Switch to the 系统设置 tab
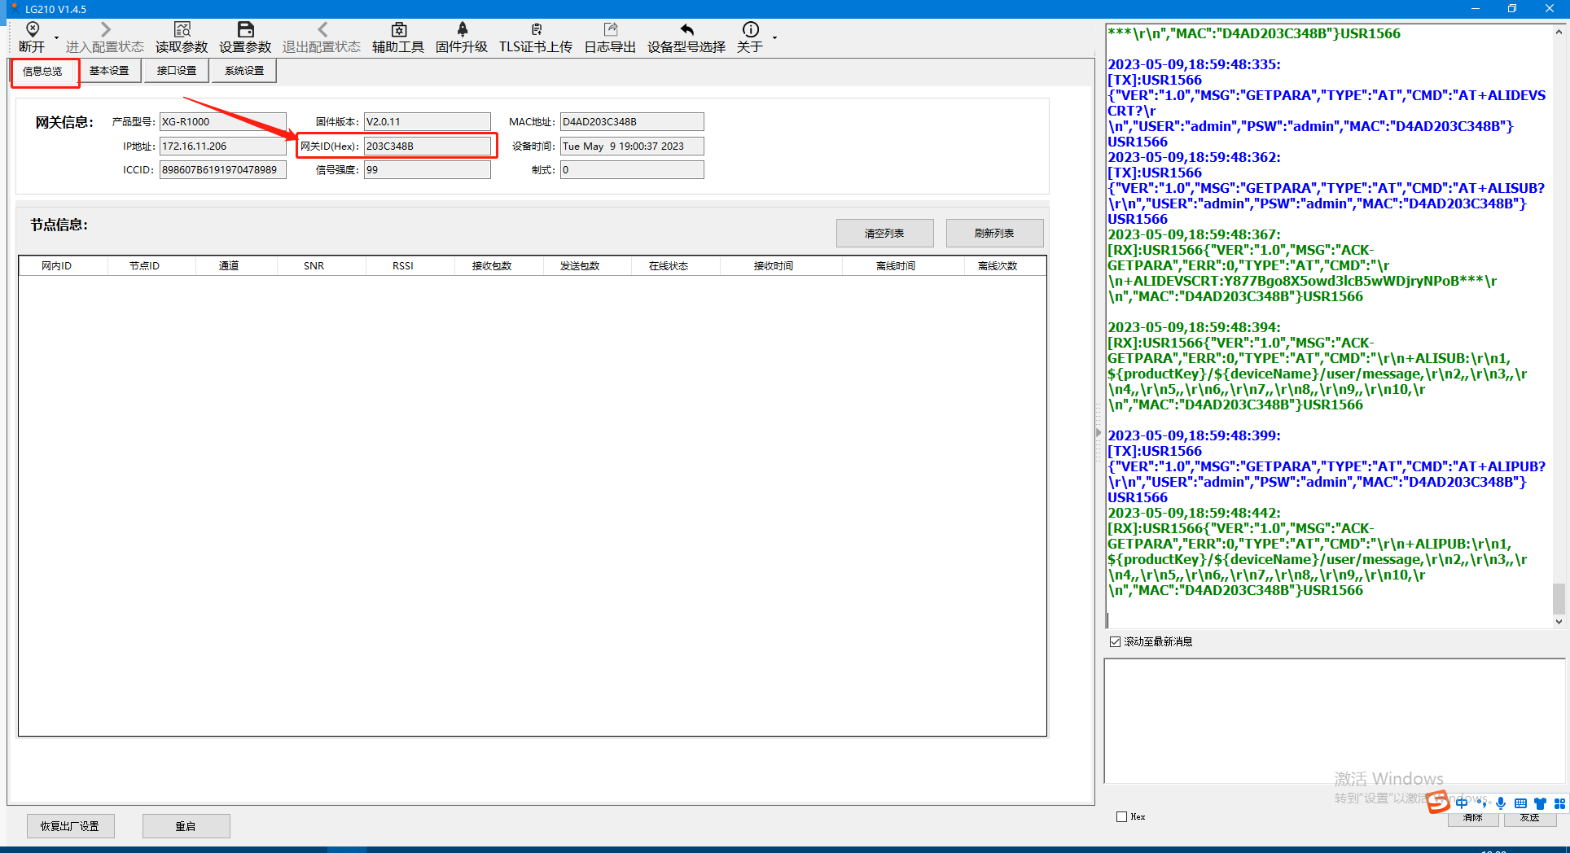1570x853 pixels. coord(244,71)
